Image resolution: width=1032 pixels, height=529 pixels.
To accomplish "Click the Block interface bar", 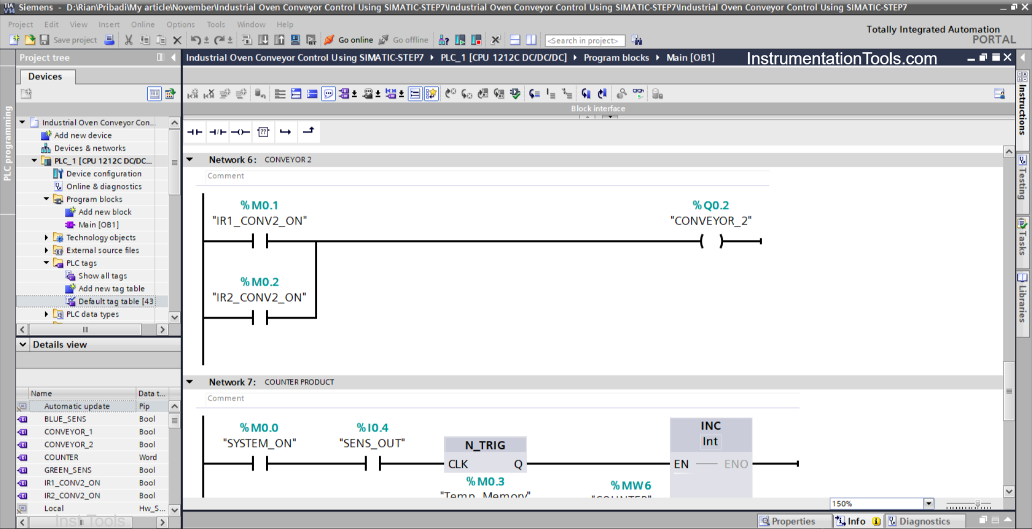I will click(598, 108).
